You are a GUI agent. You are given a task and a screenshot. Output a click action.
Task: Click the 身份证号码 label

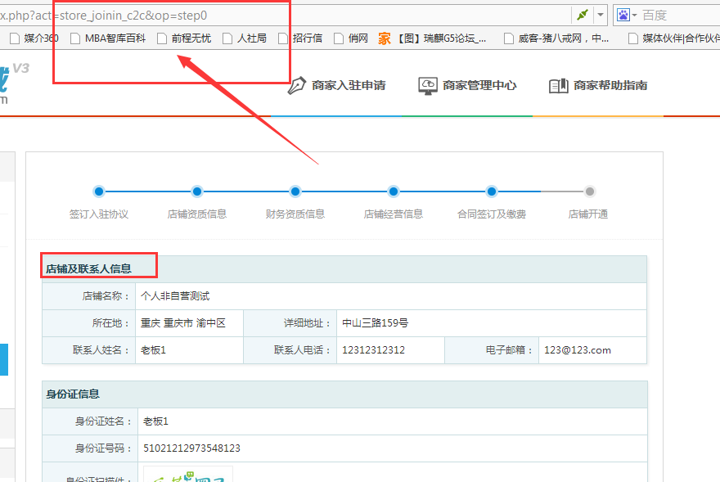[104, 448]
